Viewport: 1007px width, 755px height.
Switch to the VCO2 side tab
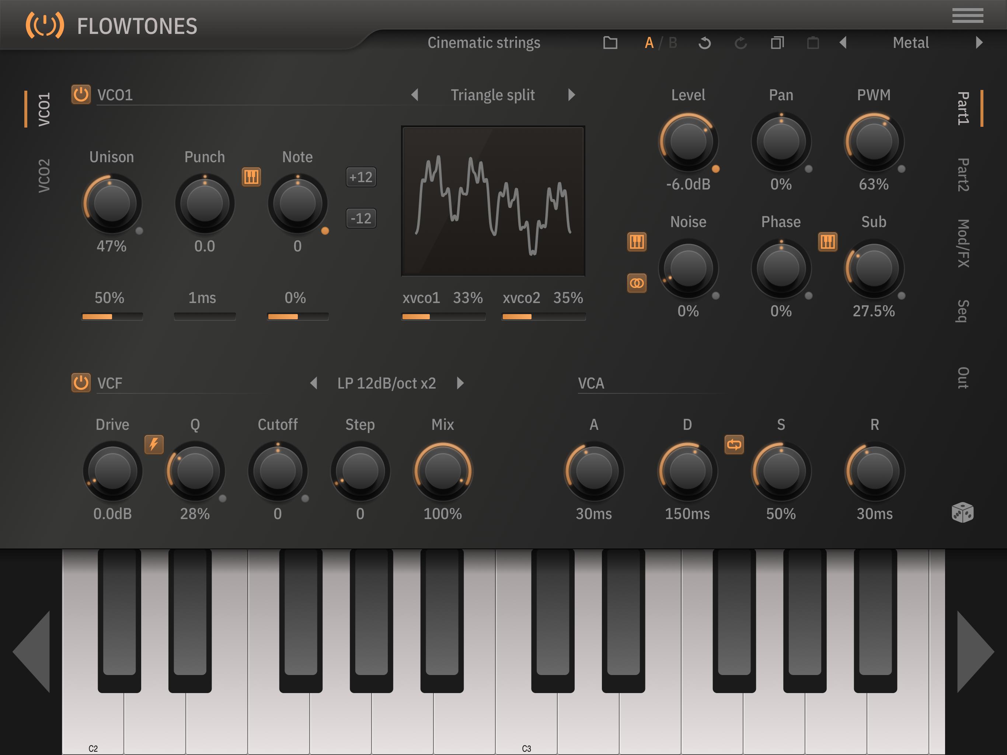(44, 176)
